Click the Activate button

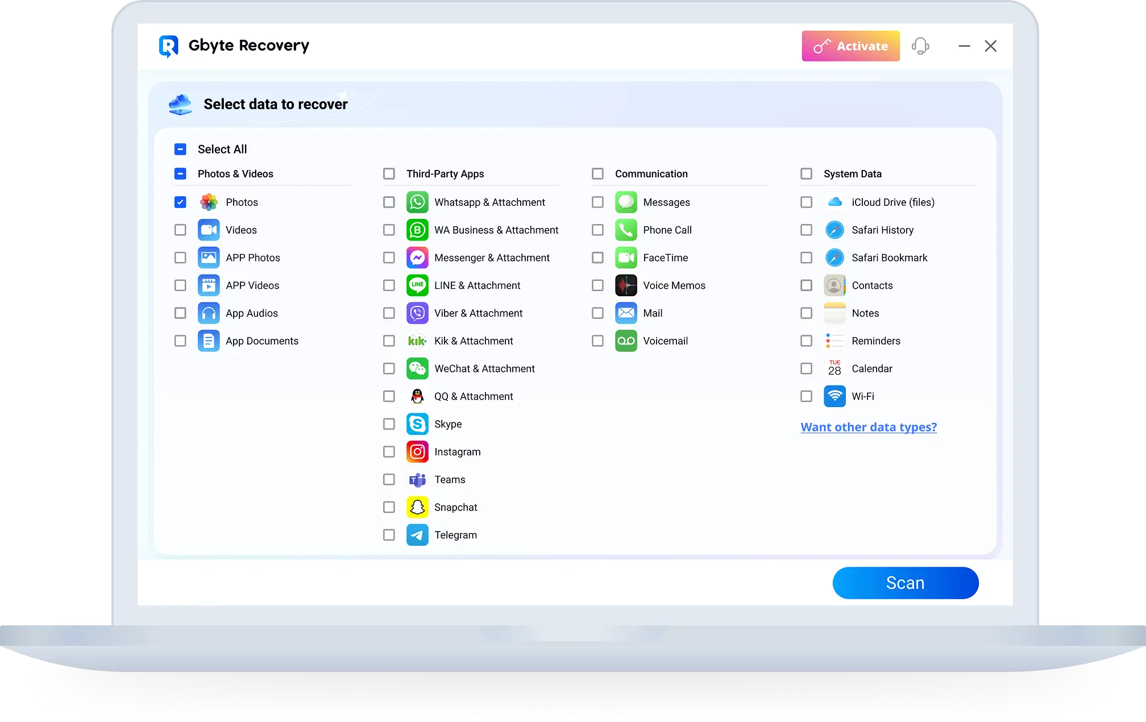[850, 46]
